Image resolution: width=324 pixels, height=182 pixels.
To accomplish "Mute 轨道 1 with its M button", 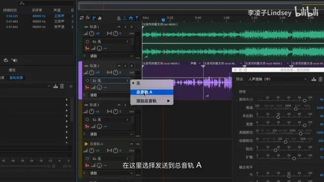I will click(x=119, y=27).
